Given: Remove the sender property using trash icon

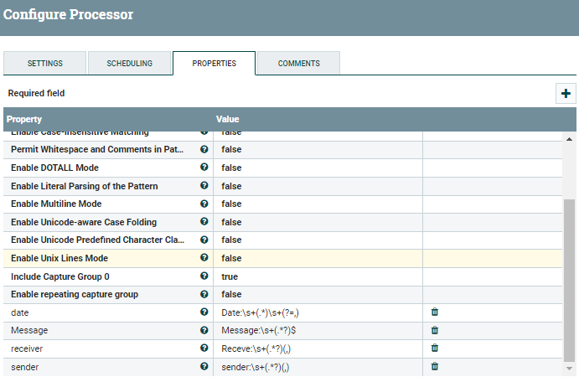Looking at the screenshot, I should (434, 367).
